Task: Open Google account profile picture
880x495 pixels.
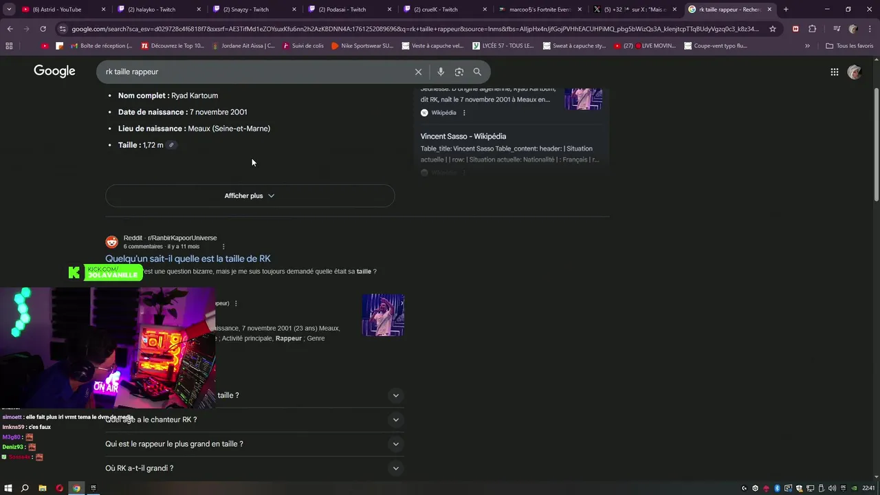Action: click(x=855, y=71)
